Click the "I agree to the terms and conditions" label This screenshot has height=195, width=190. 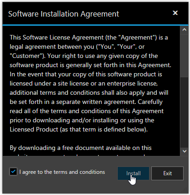(62, 172)
